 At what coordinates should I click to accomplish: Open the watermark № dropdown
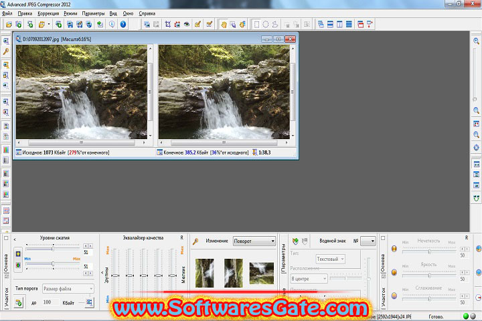pyautogui.click(x=368, y=241)
